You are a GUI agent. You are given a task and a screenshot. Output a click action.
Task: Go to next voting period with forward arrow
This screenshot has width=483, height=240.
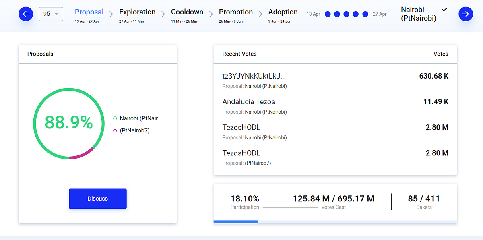(x=466, y=14)
